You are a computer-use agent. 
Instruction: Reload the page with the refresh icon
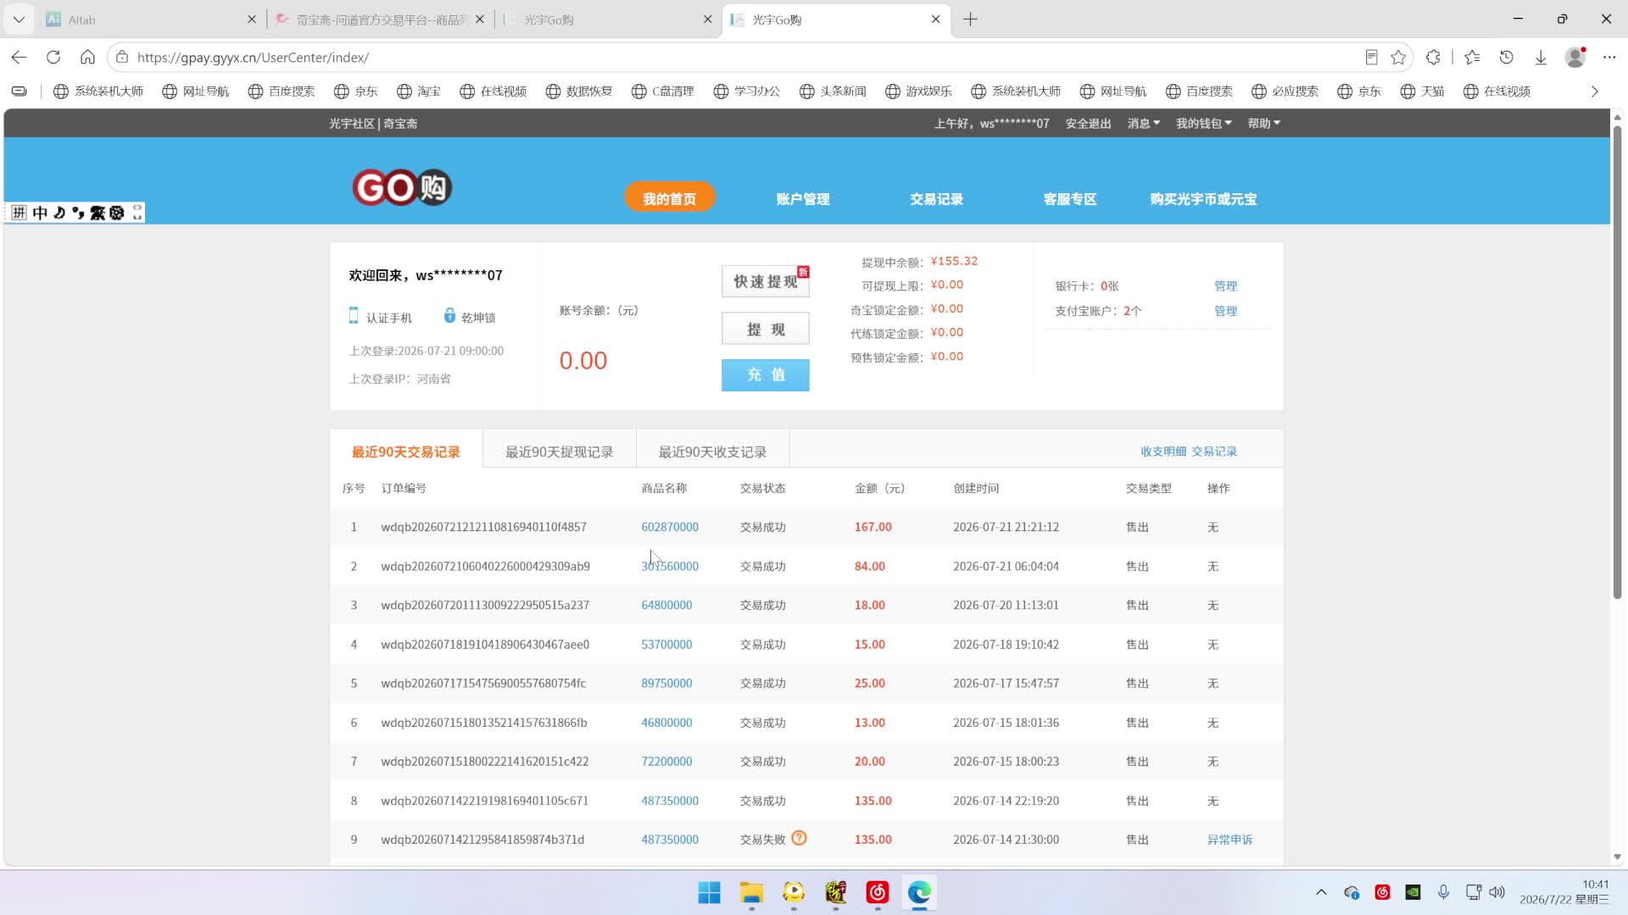coord(53,57)
